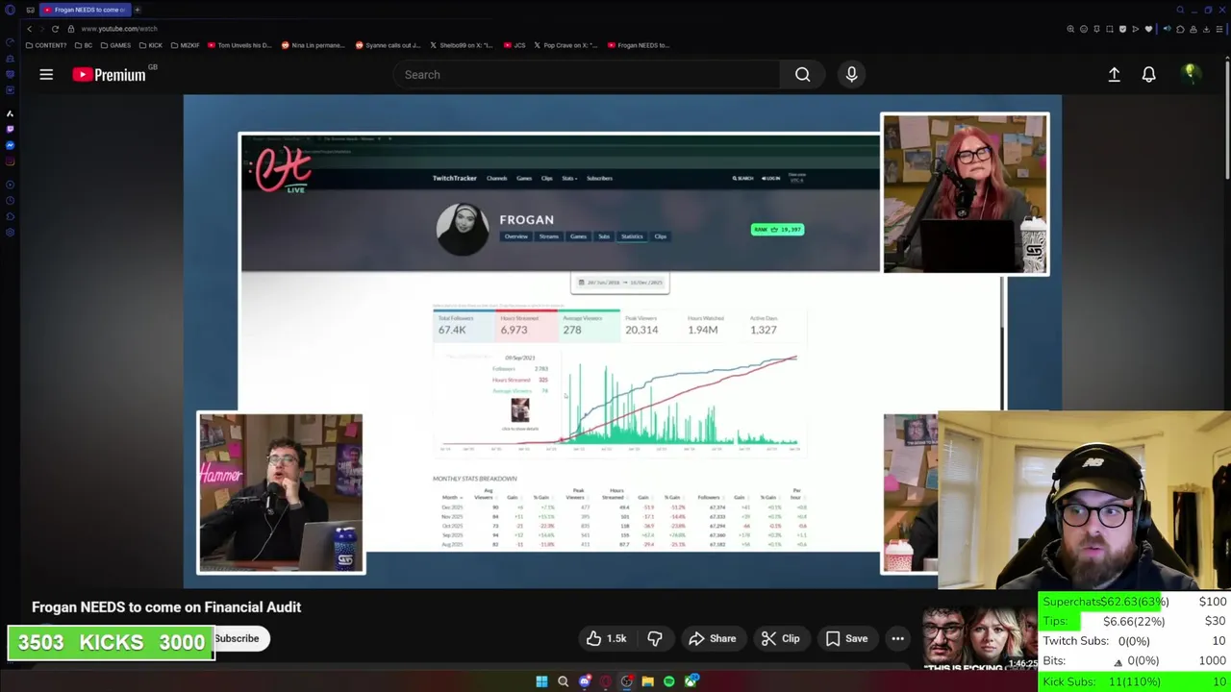
Task: Save the video to a playlist
Action: coord(846,638)
